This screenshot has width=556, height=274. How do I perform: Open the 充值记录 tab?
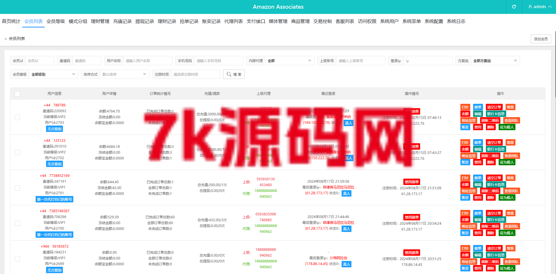[x=122, y=21]
